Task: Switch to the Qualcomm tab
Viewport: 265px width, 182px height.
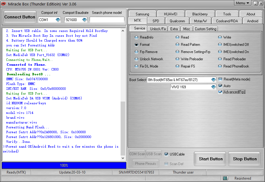Action: click(177, 21)
